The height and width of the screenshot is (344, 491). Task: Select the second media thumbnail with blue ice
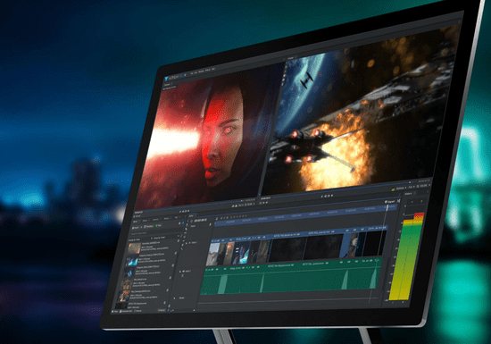tap(131, 261)
